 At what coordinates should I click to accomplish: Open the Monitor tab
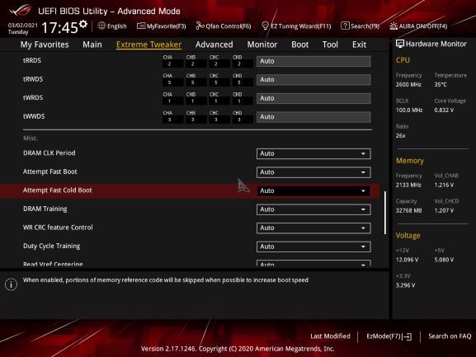[262, 45]
